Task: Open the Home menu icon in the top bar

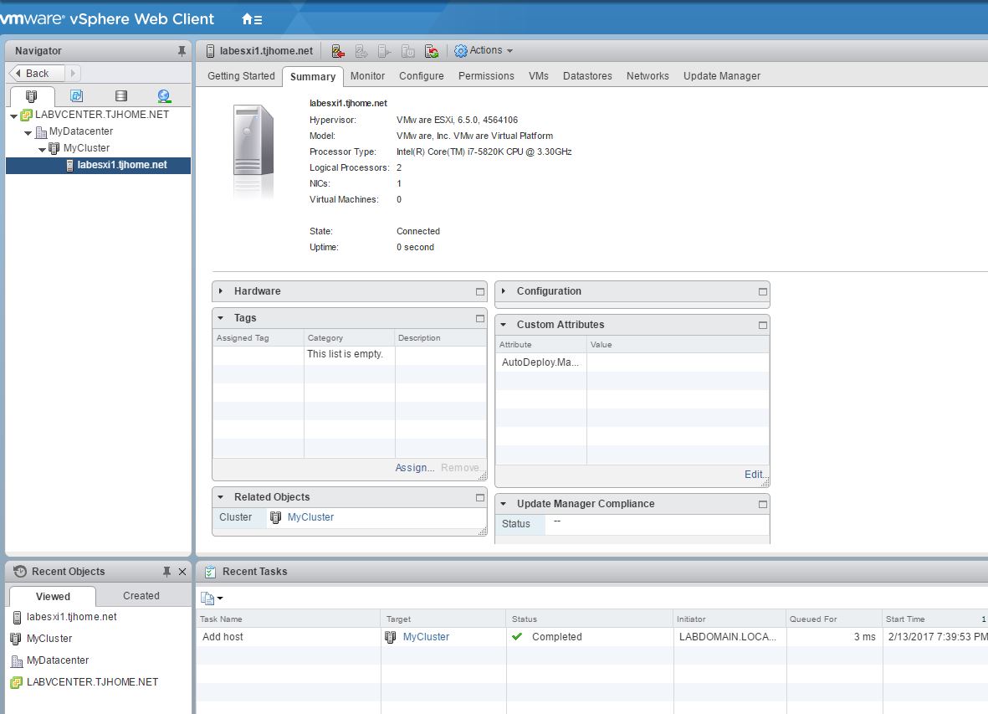Action: click(252, 19)
